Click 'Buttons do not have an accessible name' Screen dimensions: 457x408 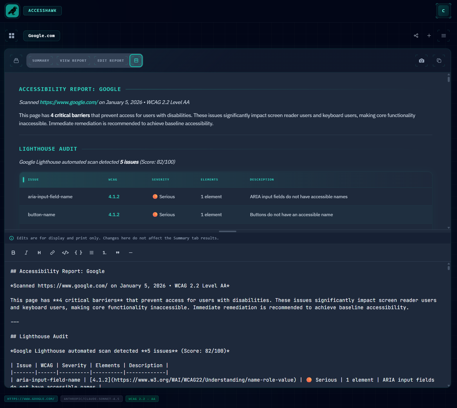pos(291,215)
